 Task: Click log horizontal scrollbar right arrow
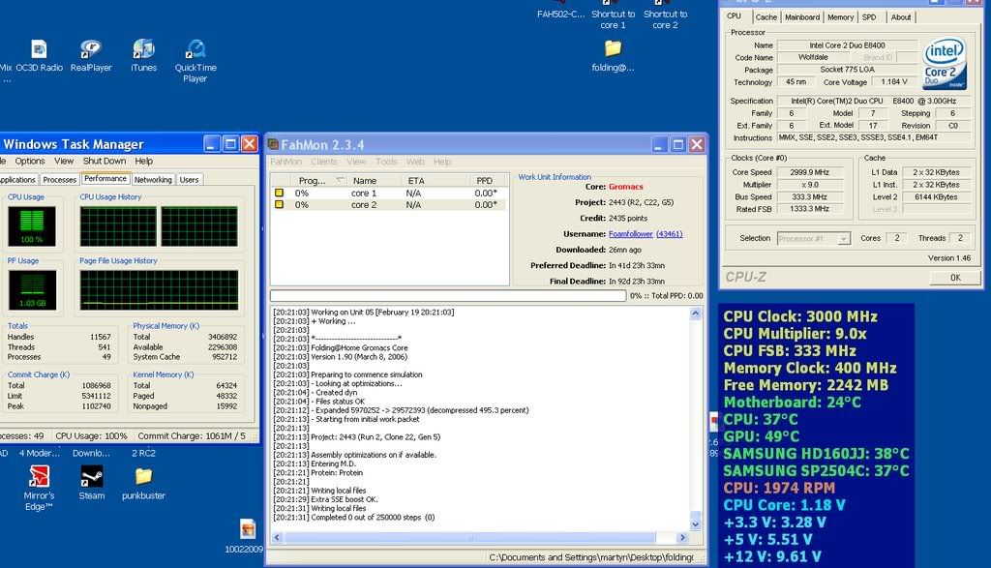pyautogui.click(x=682, y=538)
